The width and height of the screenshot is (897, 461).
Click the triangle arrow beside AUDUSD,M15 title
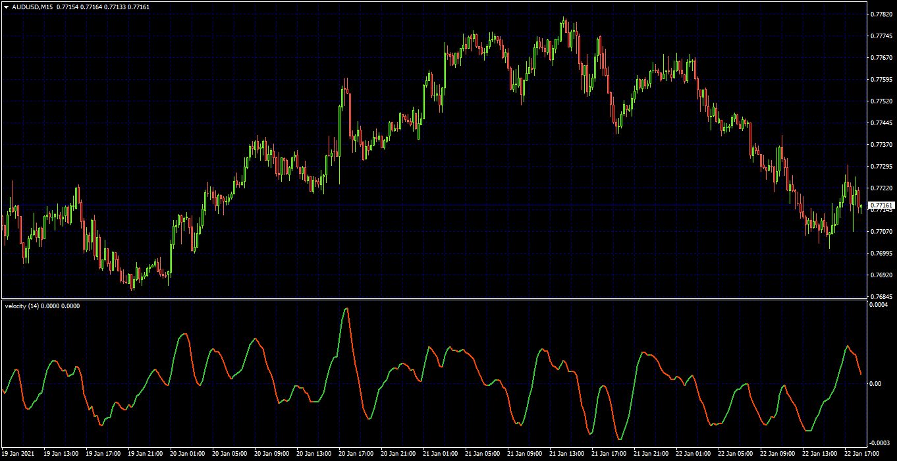click(6, 7)
